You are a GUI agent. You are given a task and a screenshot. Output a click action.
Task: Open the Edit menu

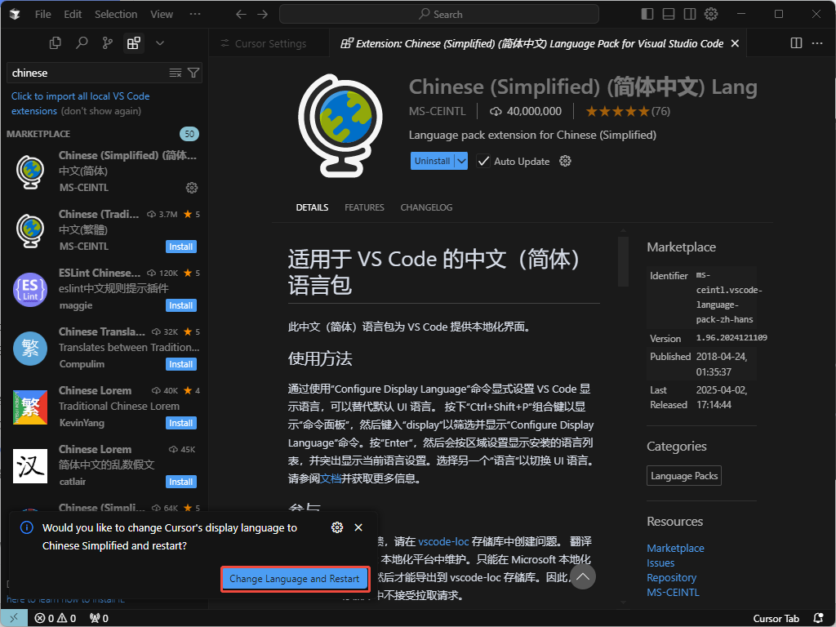pos(73,15)
